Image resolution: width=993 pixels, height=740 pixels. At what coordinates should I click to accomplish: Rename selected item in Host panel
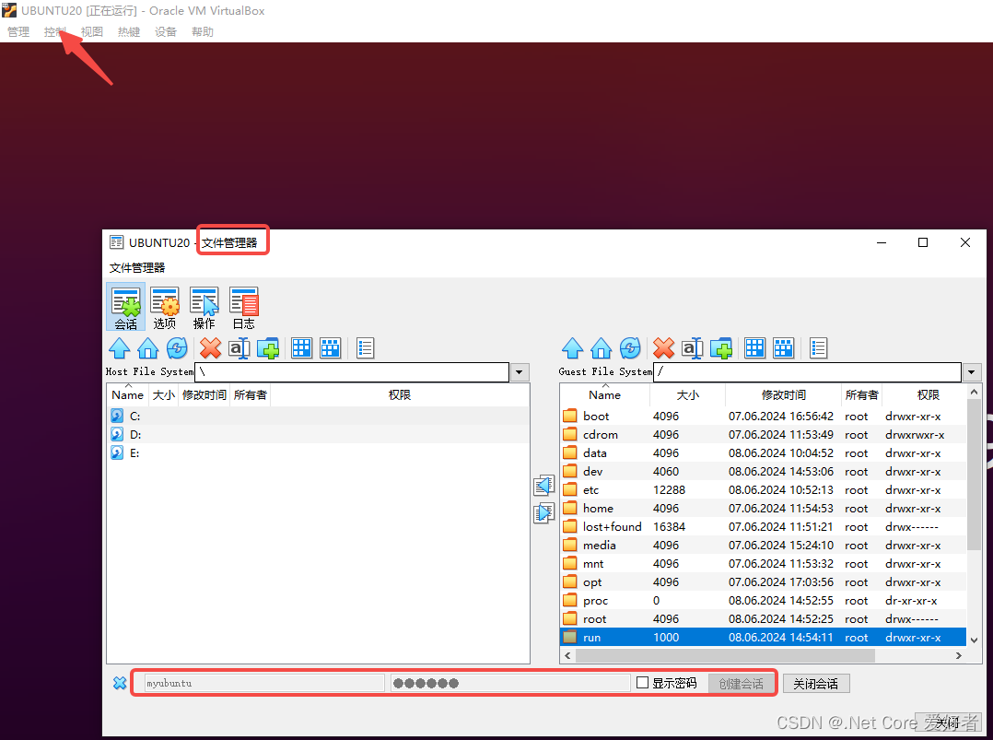point(239,347)
